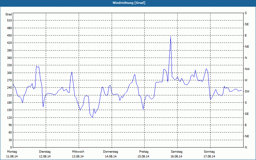Select the 240 degree axis label
This screenshot has width=256, height=160.
10,88
